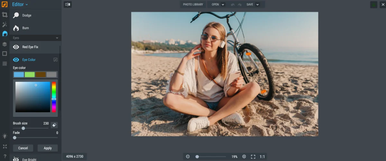Select the Crop tool in sidebar
This screenshot has width=386, height=161.
click(5, 15)
